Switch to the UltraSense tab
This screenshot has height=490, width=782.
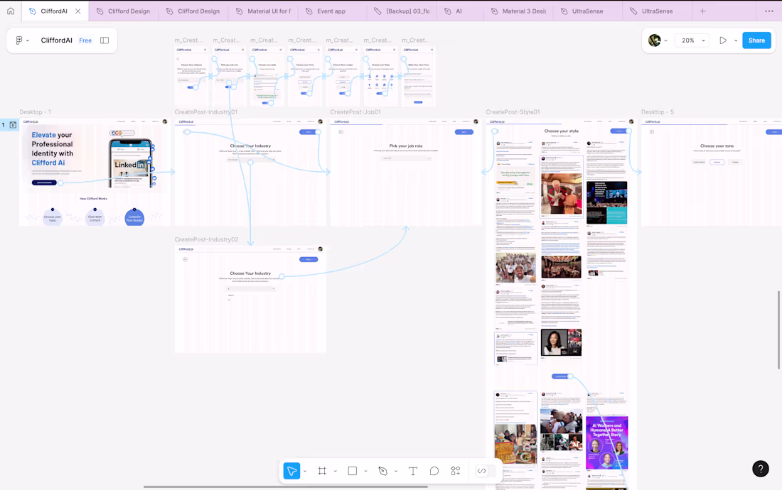(589, 11)
